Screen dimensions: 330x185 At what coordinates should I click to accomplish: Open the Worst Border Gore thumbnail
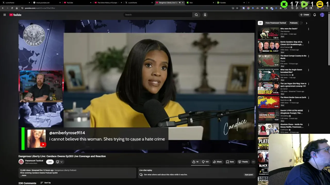[x=268, y=102]
